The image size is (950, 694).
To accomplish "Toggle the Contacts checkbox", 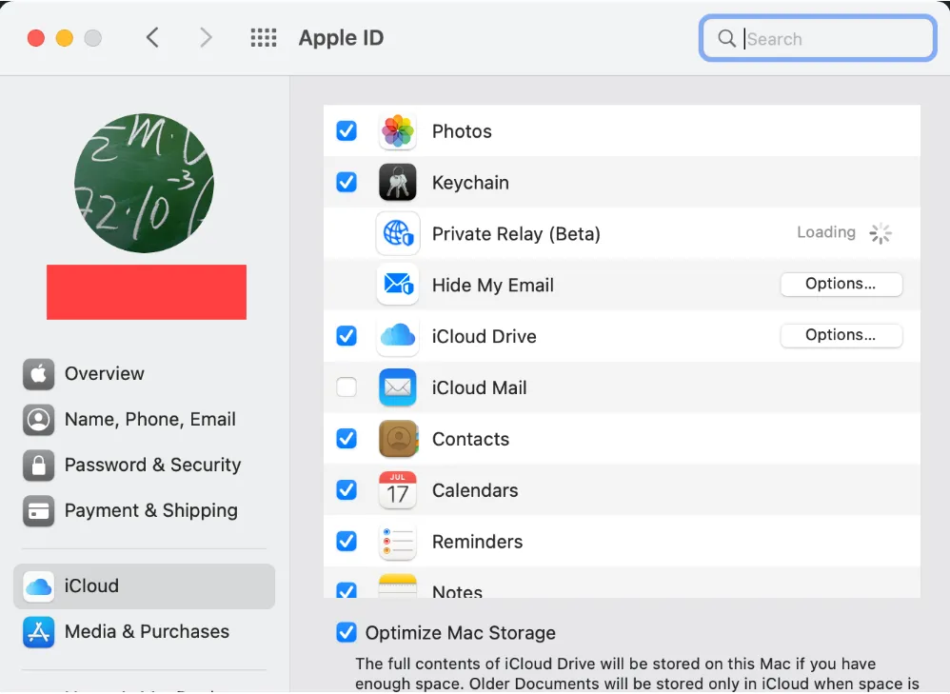I will pyautogui.click(x=346, y=438).
